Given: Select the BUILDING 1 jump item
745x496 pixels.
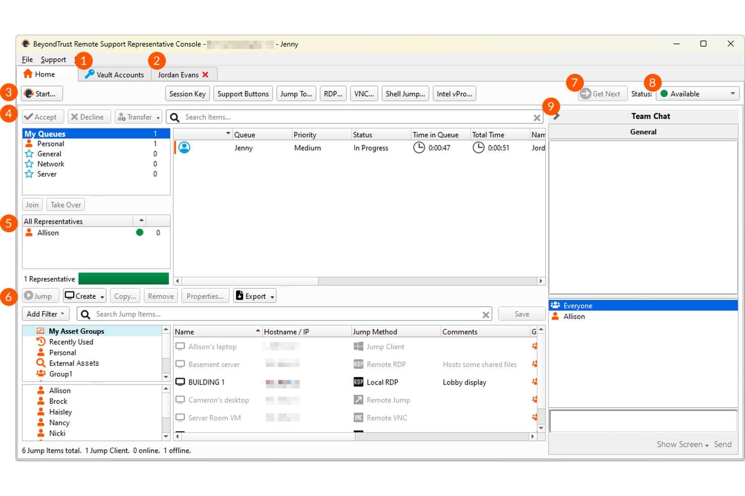Looking at the screenshot, I should pos(206,382).
